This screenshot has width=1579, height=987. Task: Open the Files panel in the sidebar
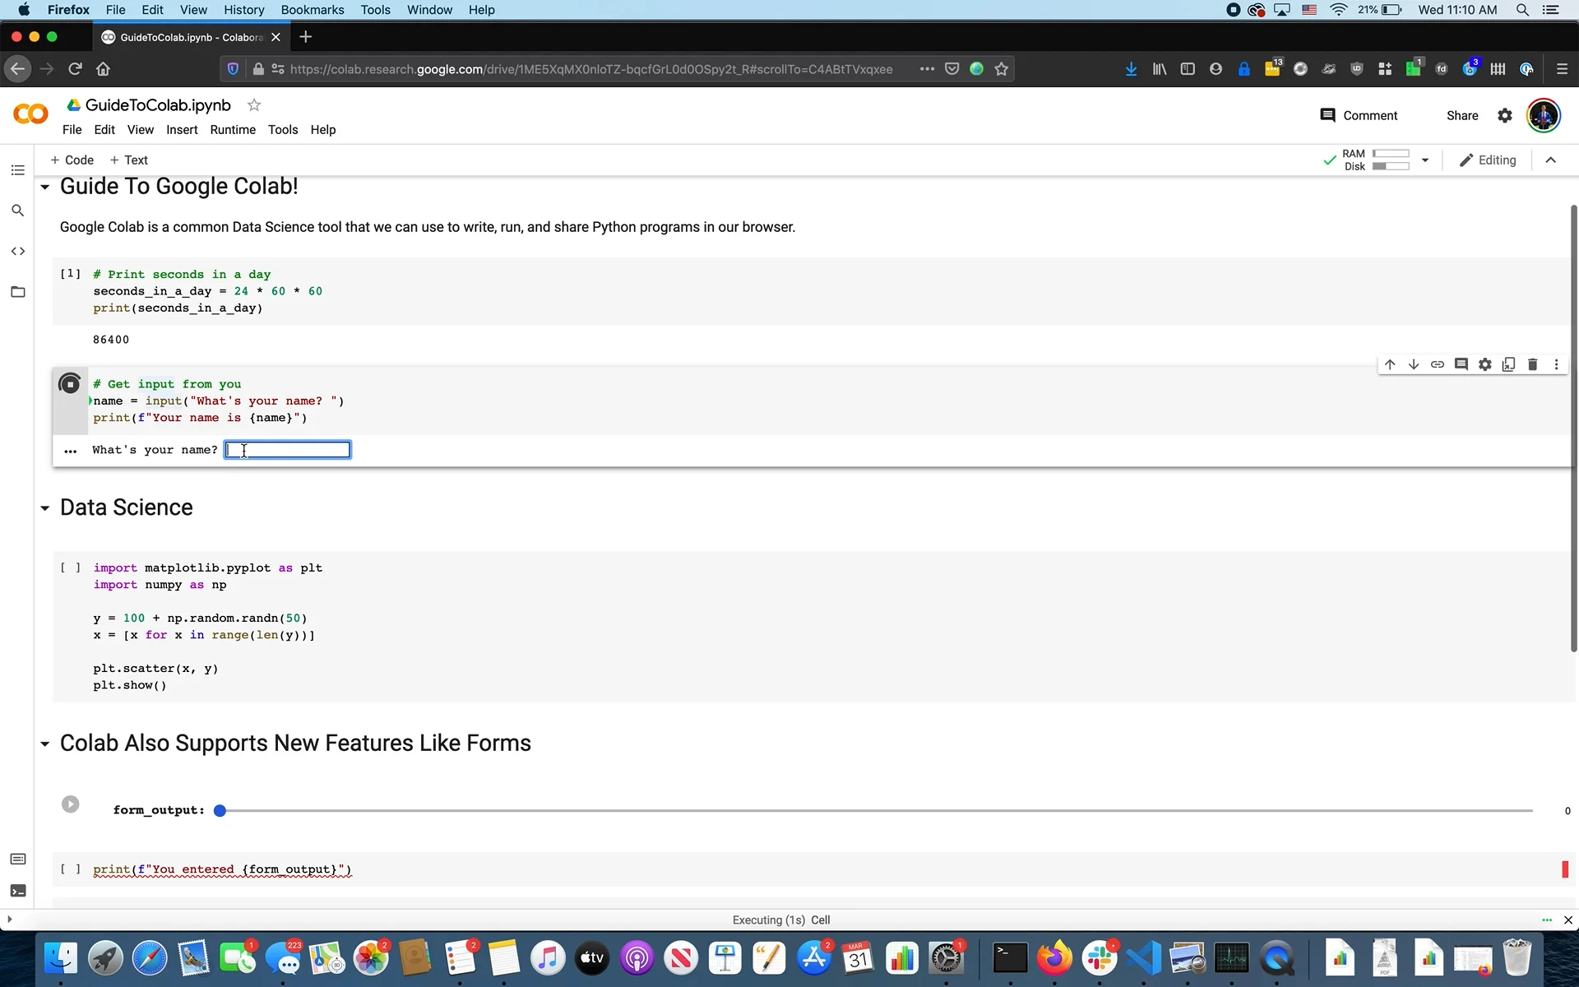(x=18, y=292)
